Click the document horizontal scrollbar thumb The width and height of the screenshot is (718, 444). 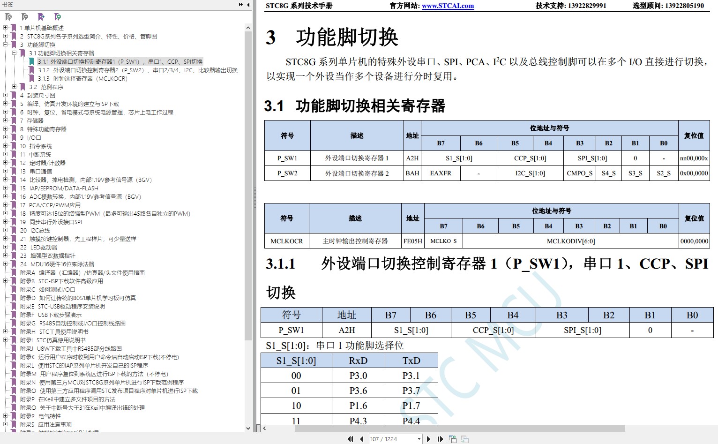point(459,428)
